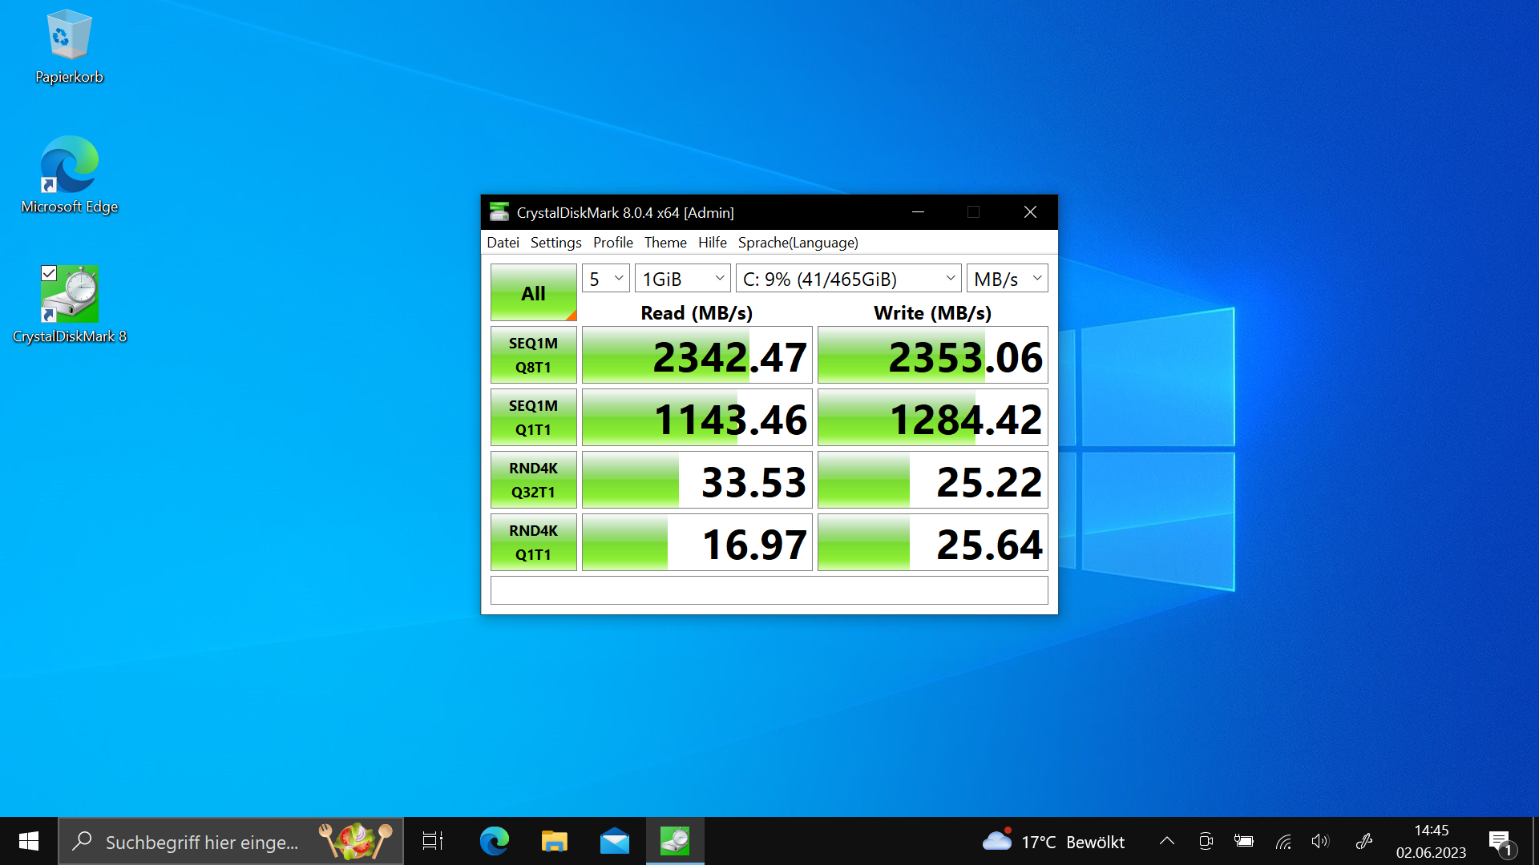Expand the 1GiB test size dropdown
1539x865 pixels.
pyautogui.click(x=682, y=279)
